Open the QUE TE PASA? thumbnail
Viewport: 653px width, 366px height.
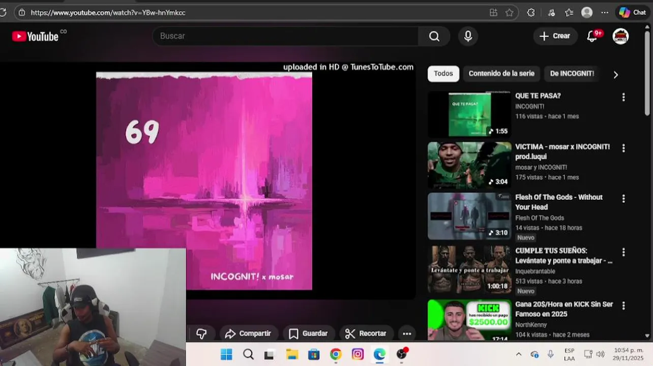point(469,114)
